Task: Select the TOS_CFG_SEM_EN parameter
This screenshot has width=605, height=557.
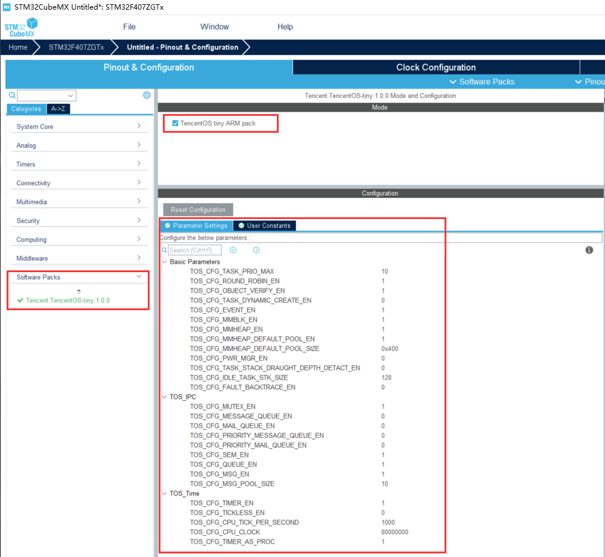Action: 219,454
